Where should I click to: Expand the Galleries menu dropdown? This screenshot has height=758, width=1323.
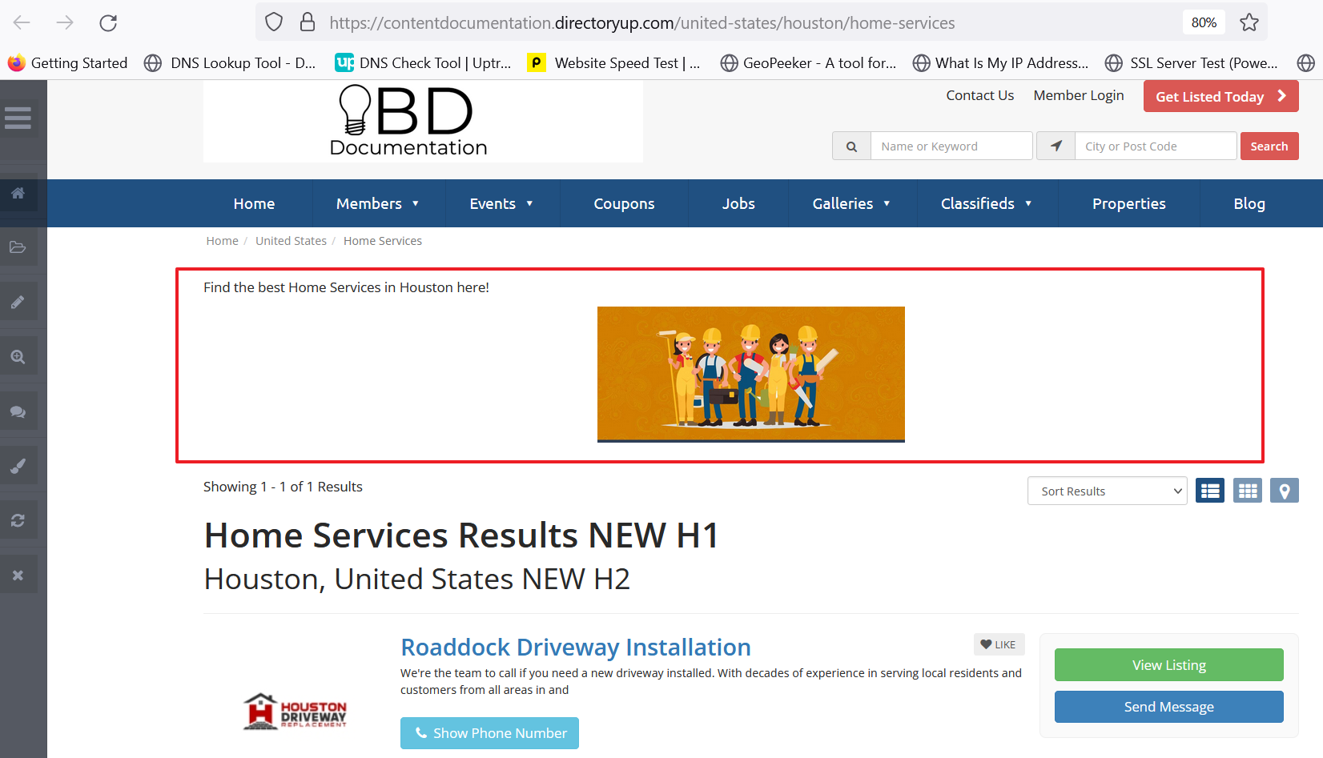(x=851, y=203)
